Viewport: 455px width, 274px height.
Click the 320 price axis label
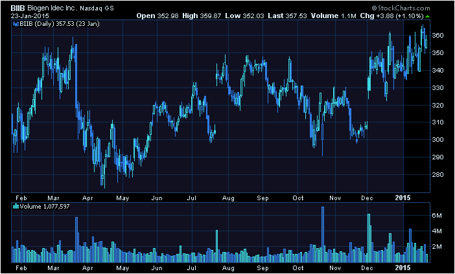pyautogui.click(x=437, y=105)
